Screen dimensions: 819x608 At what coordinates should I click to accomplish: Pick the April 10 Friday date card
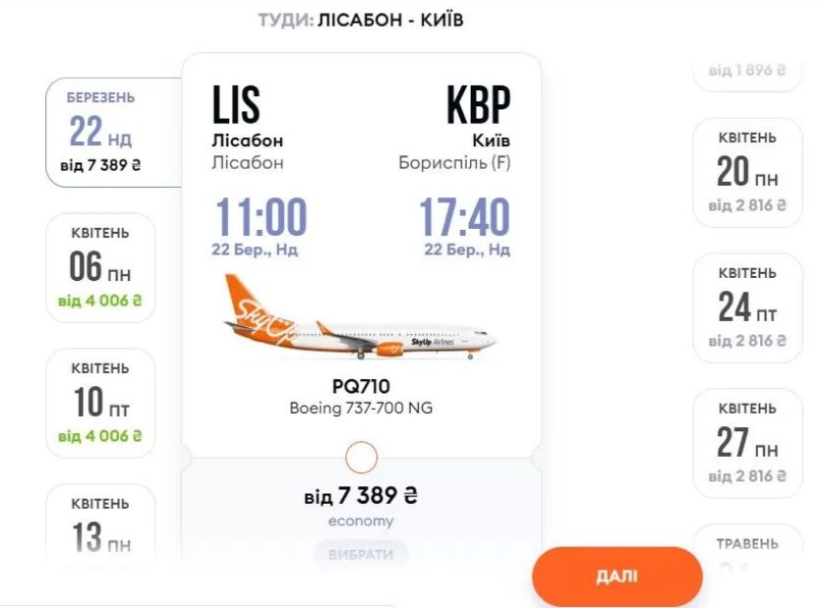(100, 402)
